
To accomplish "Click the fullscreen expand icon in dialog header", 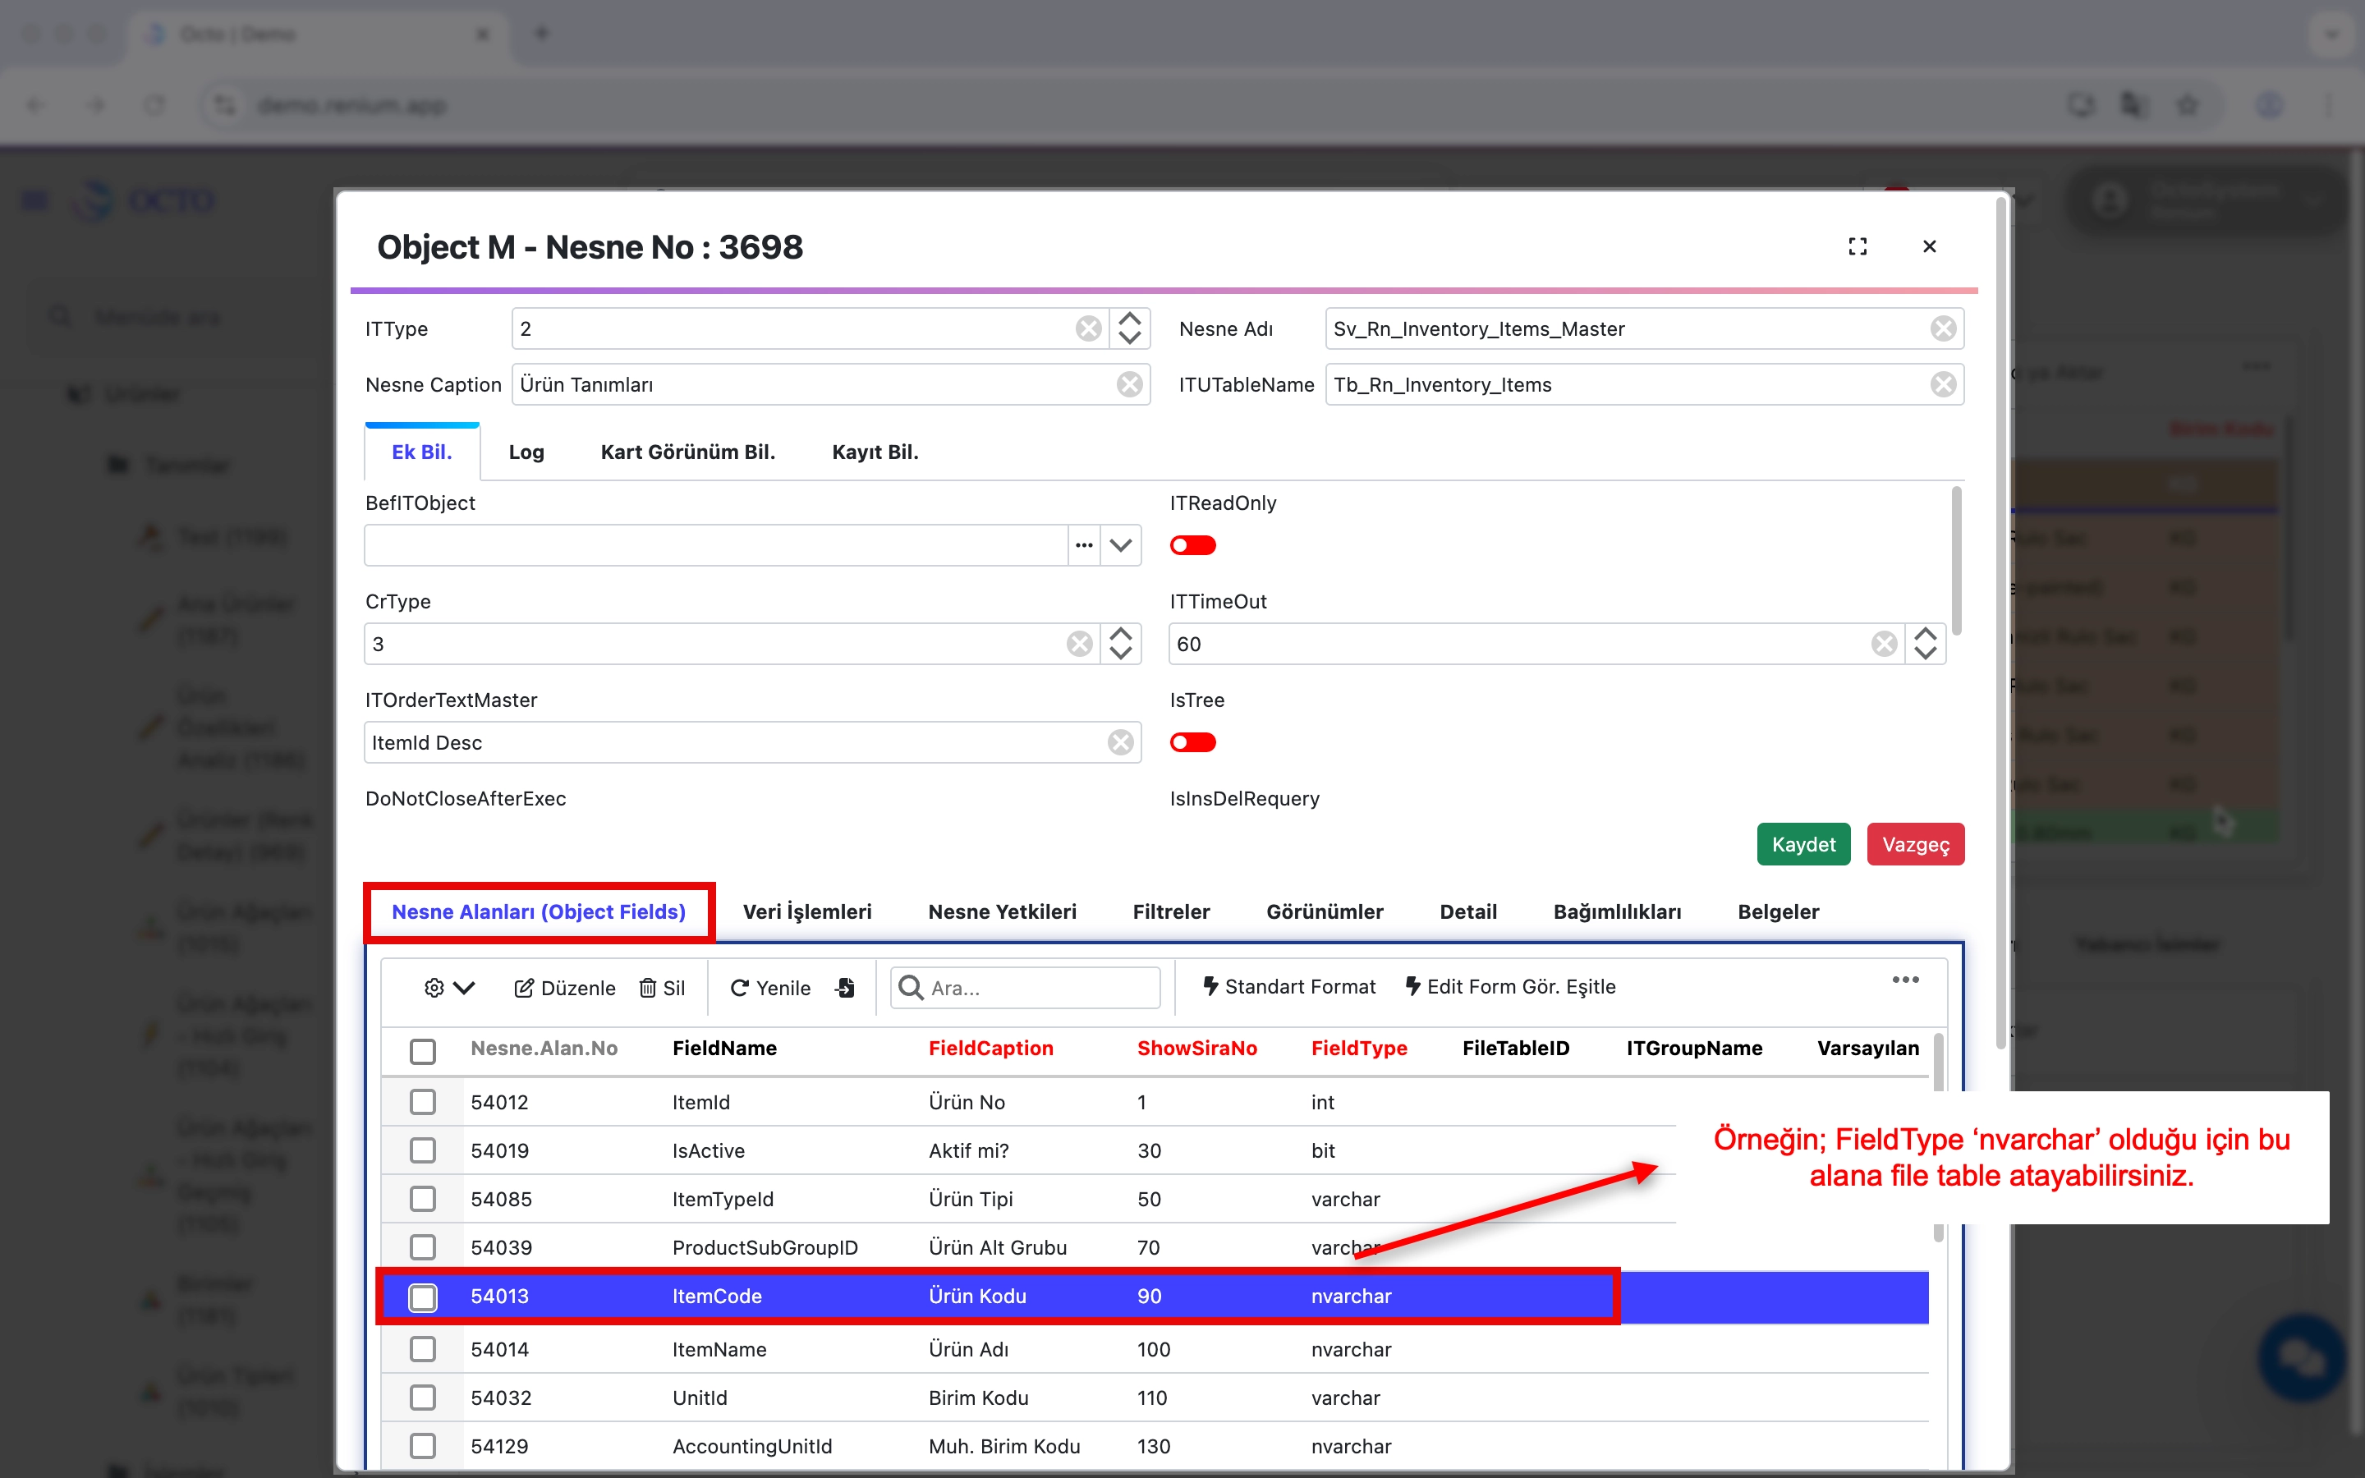I will pos(1857,246).
